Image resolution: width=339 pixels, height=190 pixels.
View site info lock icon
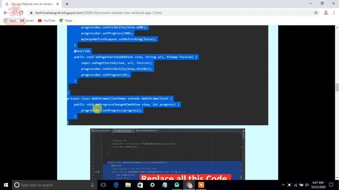[x=31, y=13]
